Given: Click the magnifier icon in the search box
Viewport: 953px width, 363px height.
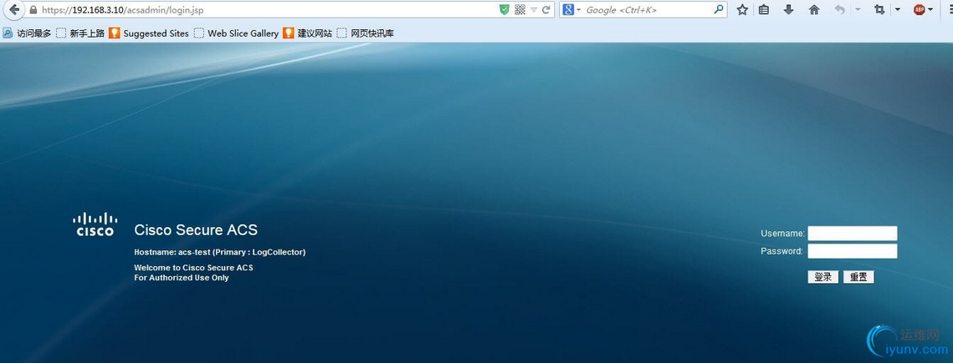Looking at the screenshot, I should pyautogui.click(x=719, y=10).
